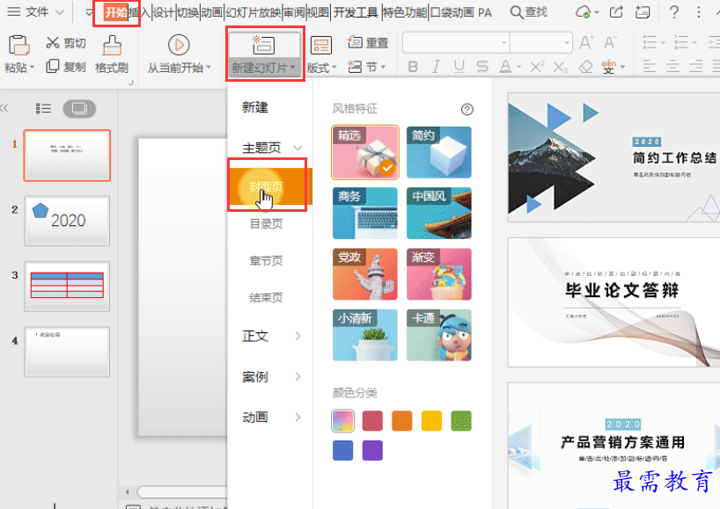
Task: Toggle superscript X² formatting
Action: [537, 67]
